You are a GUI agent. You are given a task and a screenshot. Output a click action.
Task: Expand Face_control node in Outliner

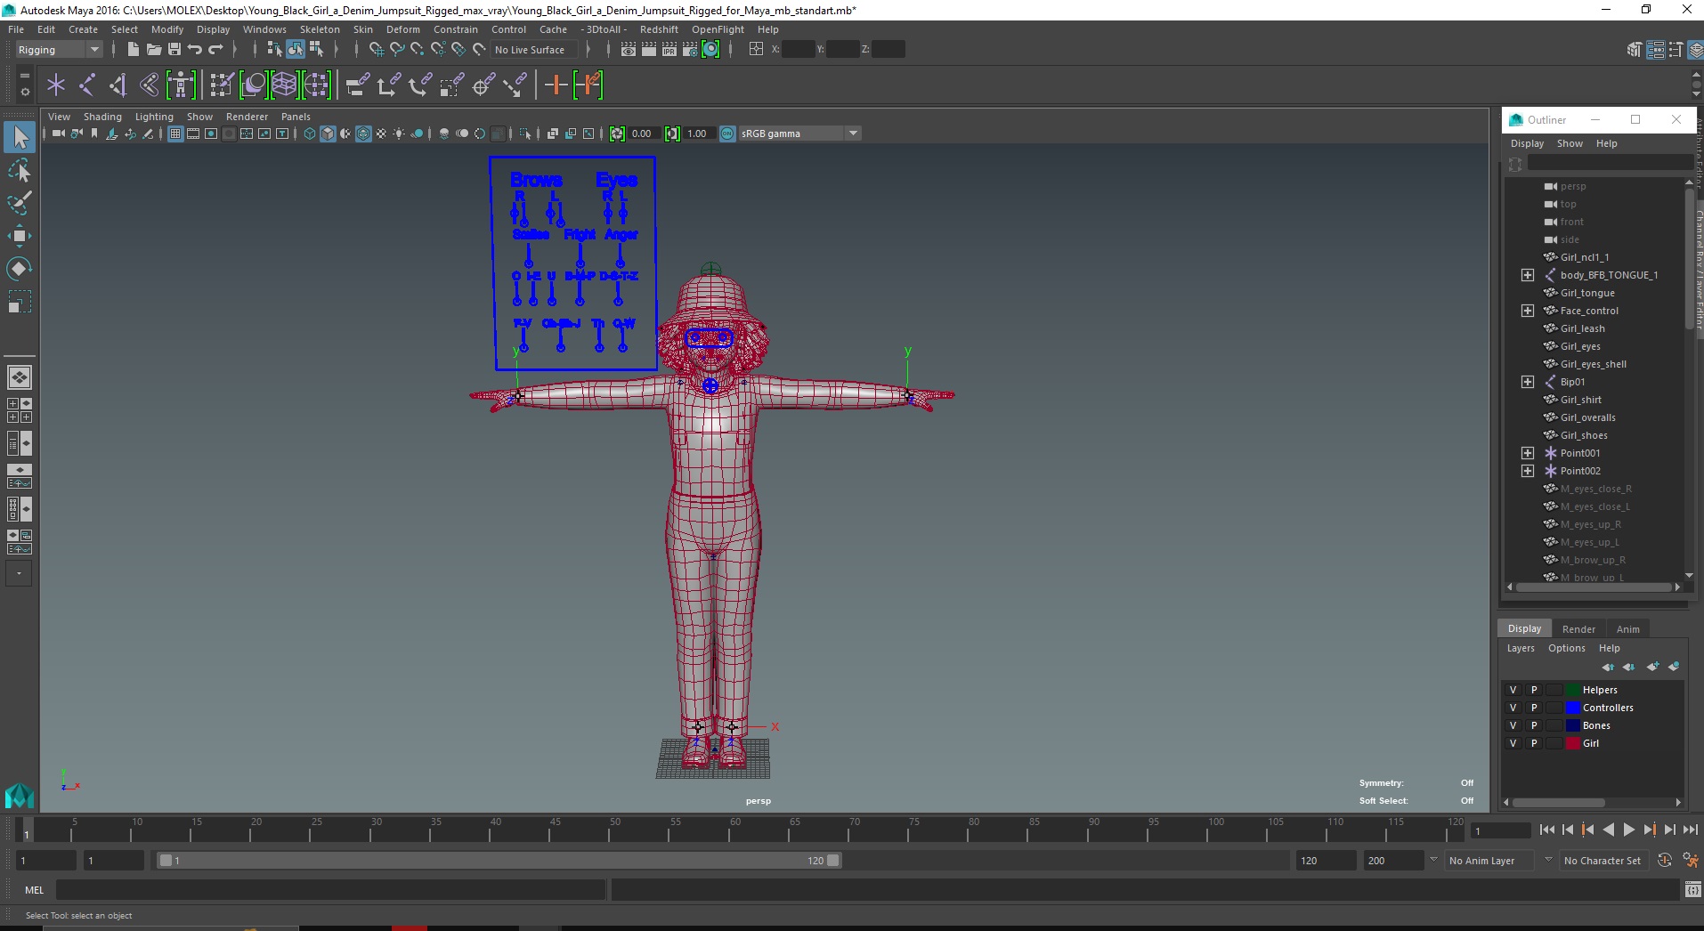(x=1528, y=311)
